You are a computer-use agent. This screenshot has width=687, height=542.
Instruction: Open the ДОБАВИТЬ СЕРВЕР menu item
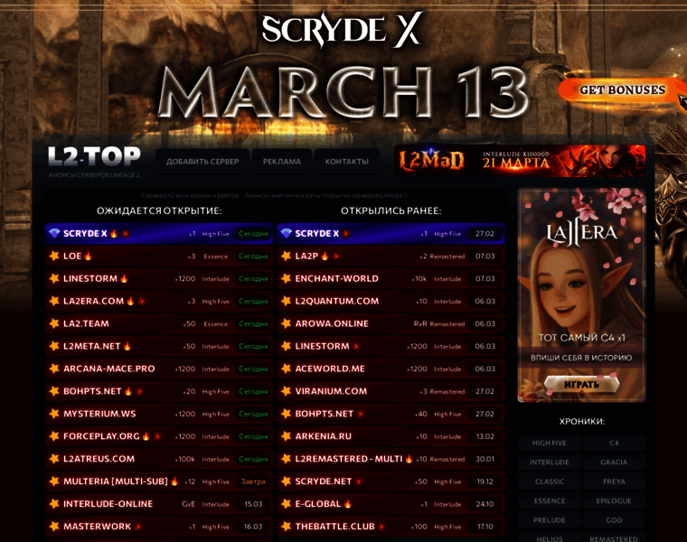tap(202, 162)
